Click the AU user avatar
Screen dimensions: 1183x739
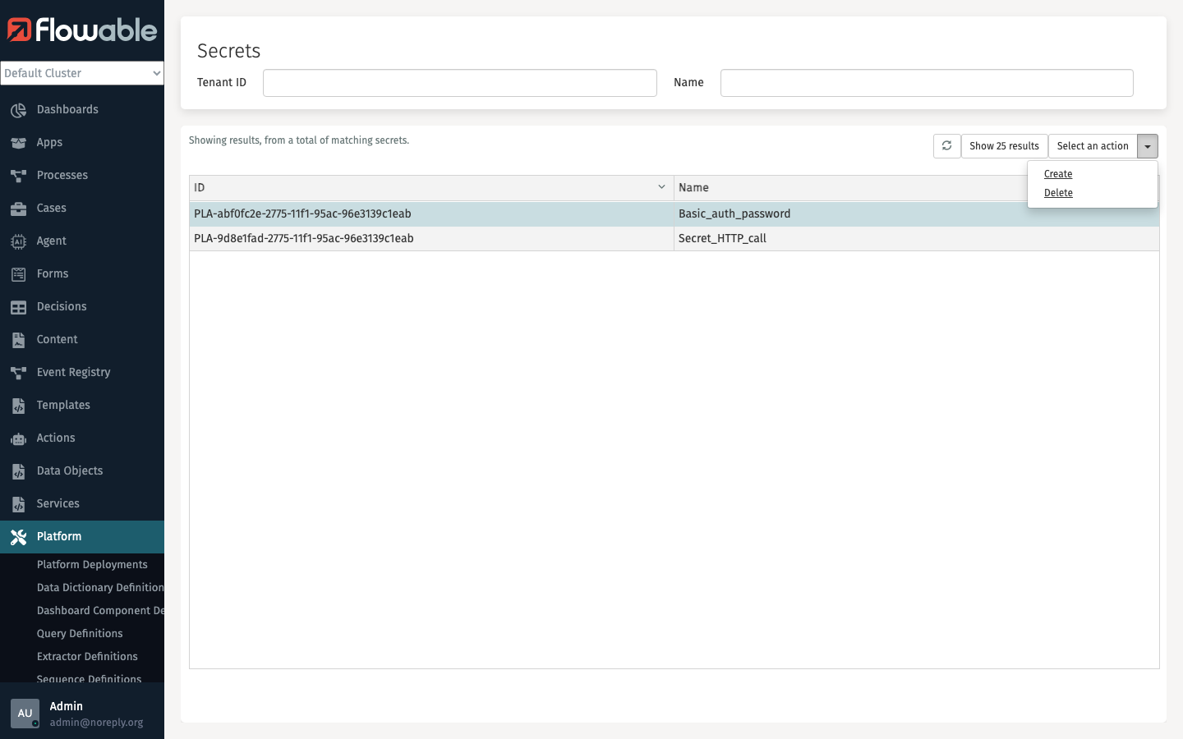click(25, 713)
